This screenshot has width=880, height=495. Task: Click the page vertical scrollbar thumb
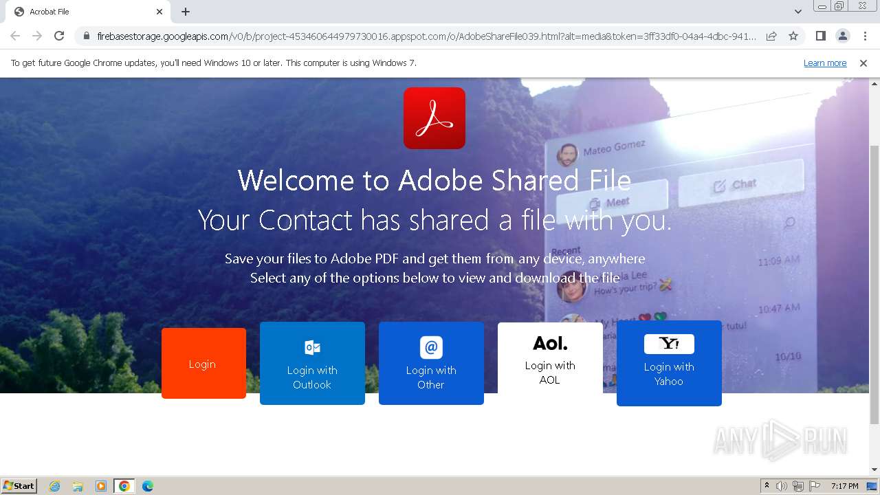tap(874, 285)
